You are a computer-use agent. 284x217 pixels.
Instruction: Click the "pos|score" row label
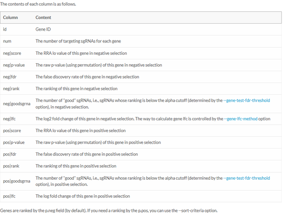11,131
